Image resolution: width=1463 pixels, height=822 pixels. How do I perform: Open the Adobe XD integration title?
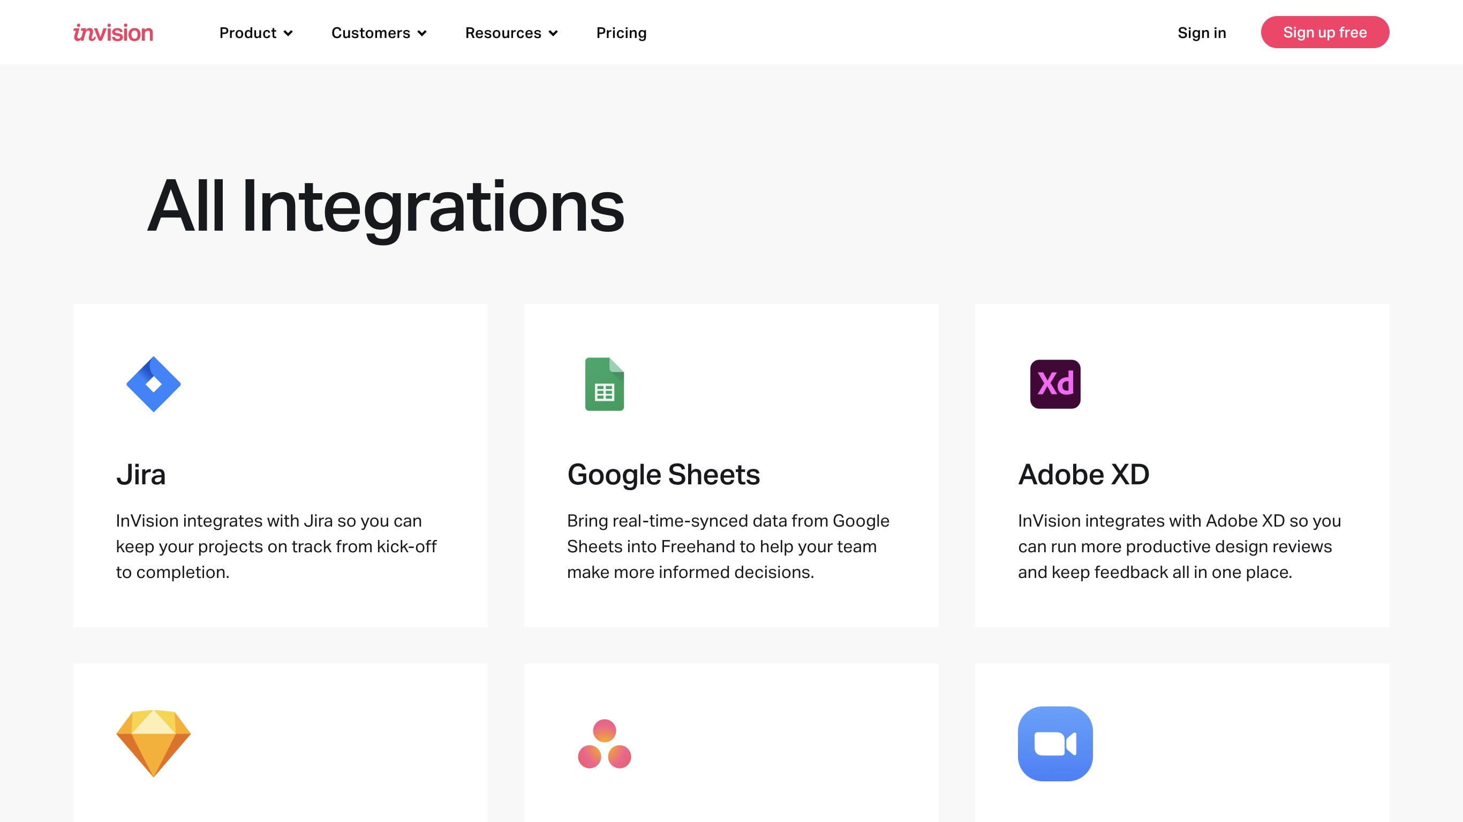tap(1084, 475)
